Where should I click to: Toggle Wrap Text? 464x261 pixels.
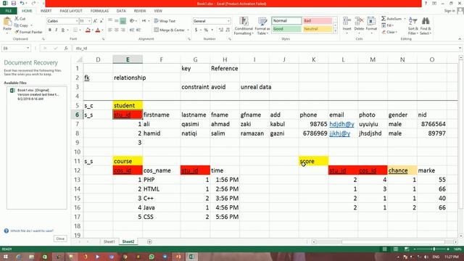165,21
